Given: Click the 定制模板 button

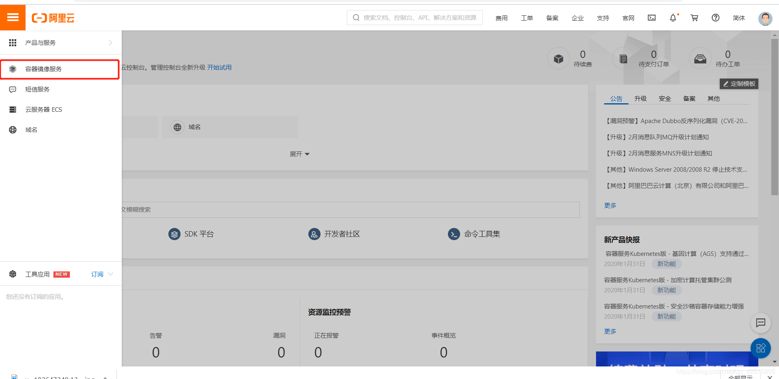Looking at the screenshot, I should (739, 84).
